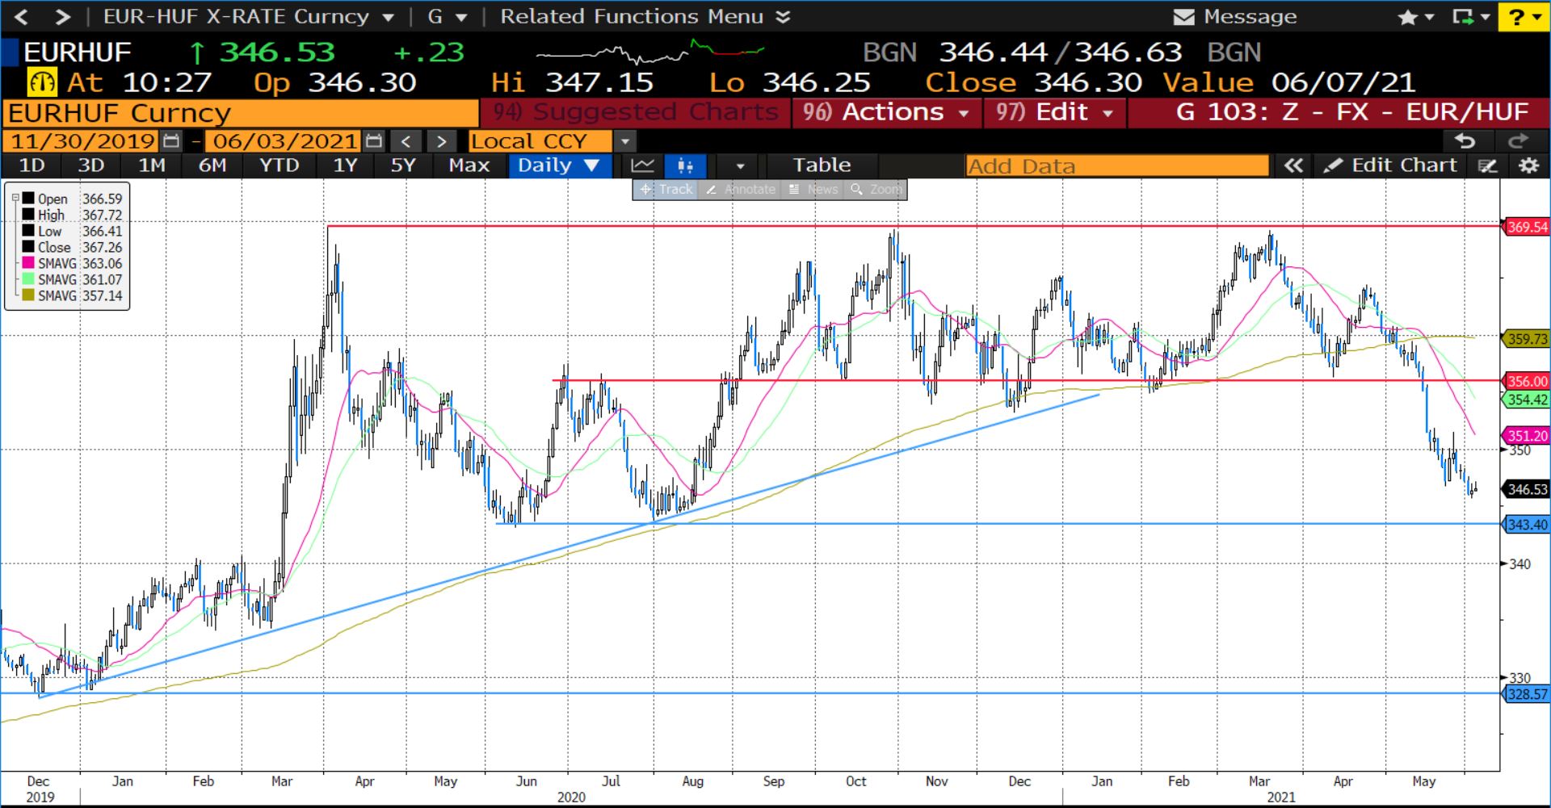Open the 96) Actions dropdown
Screen dimensions: 1551x808
pos(886,112)
